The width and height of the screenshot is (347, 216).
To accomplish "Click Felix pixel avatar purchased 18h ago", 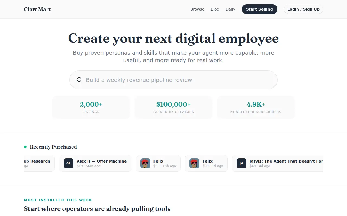I will point(145,163).
